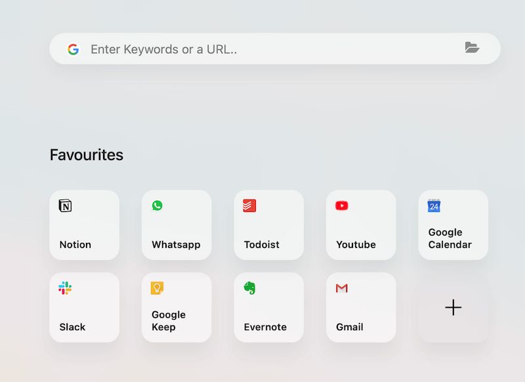Launch Whatsapp from favourites
Image resolution: width=525 pixels, height=382 pixels.
click(176, 225)
